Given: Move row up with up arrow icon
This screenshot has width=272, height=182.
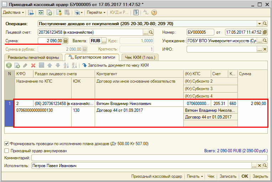Looking at the screenshot, I should (49, 65).
